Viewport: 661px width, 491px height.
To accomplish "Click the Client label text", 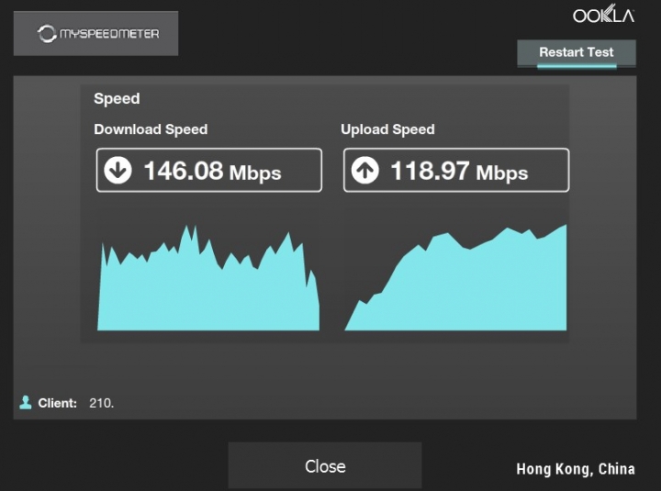I will (x=57, y=403).
